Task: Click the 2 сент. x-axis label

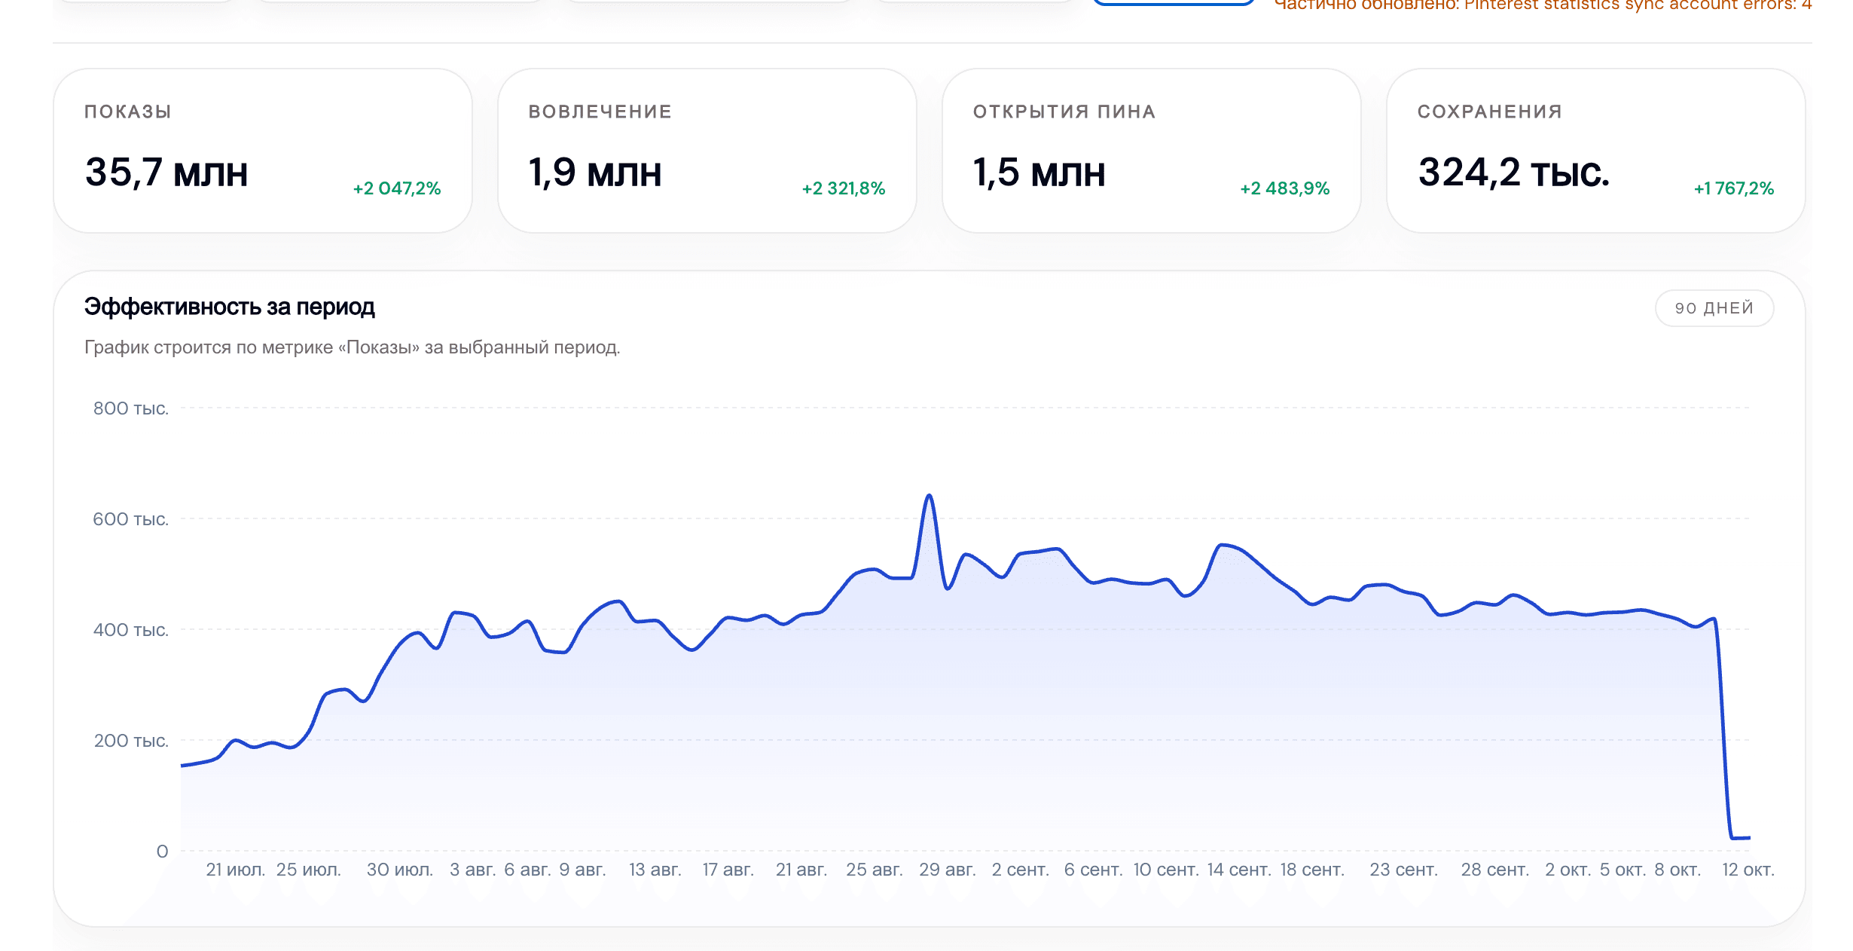Action: click(1021, 870)
